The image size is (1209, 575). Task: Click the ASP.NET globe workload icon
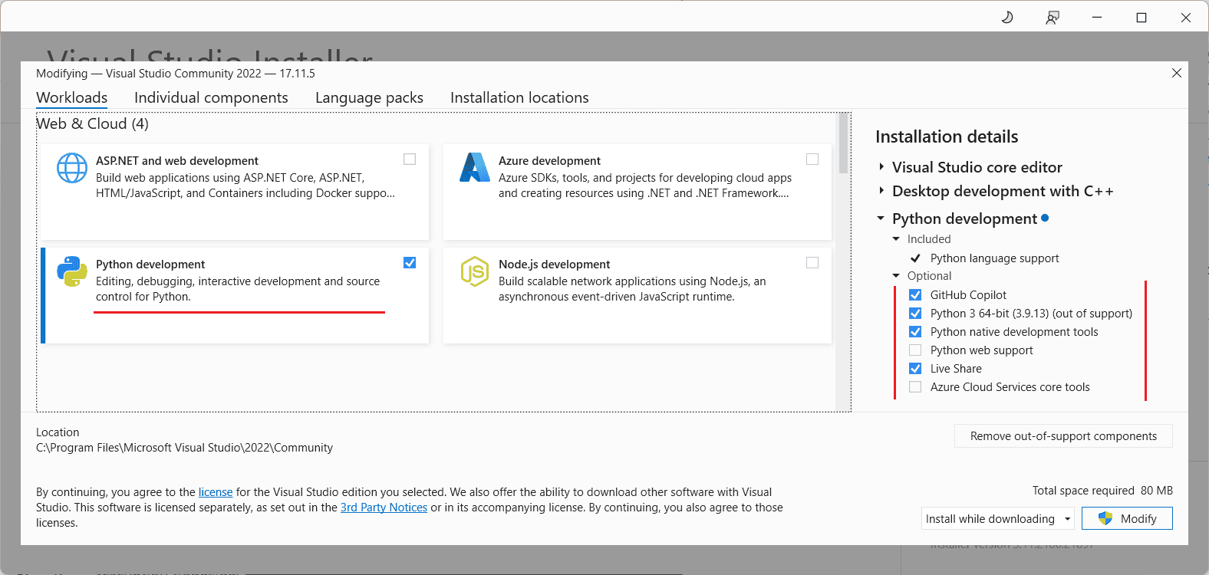tap(72, 168)
